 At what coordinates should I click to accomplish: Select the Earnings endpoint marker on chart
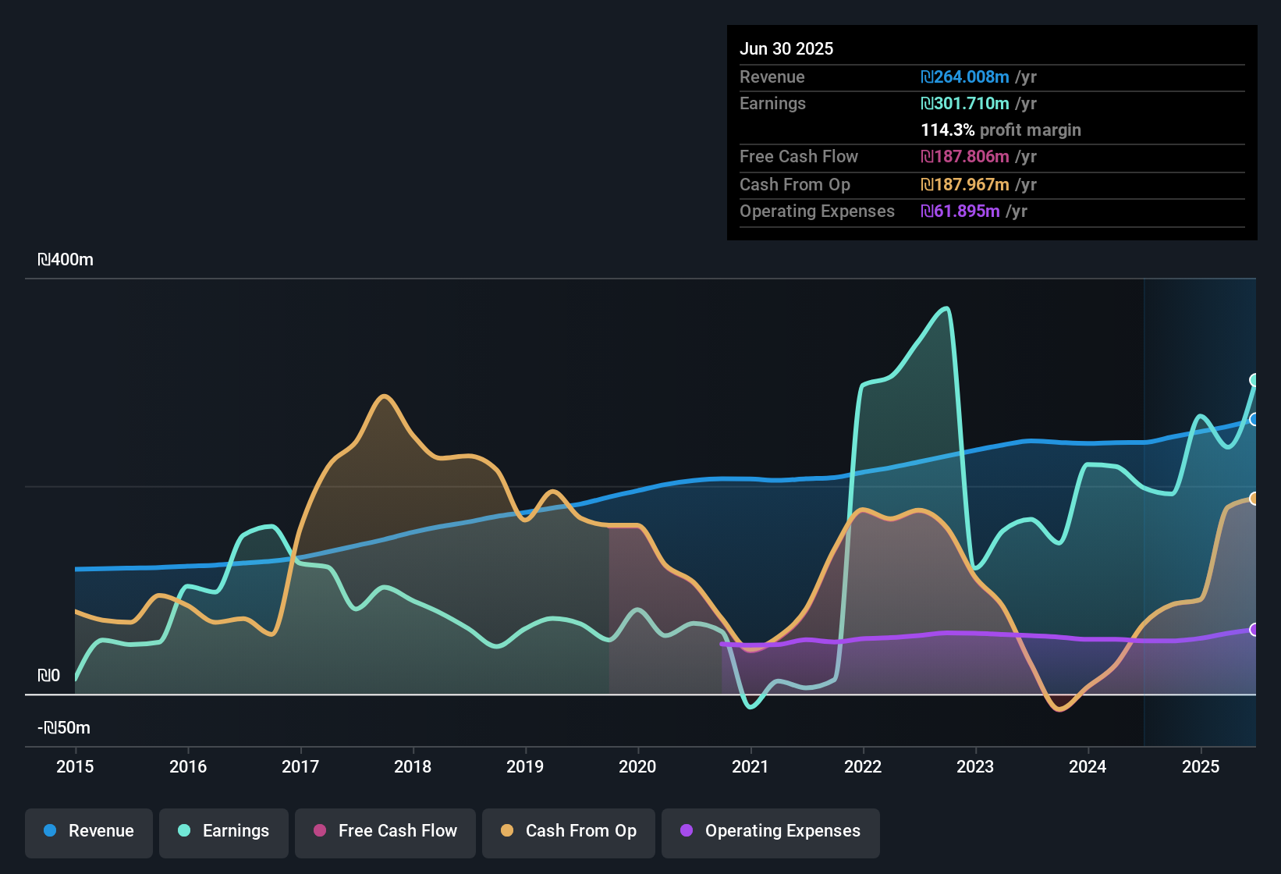(1254, 380)
